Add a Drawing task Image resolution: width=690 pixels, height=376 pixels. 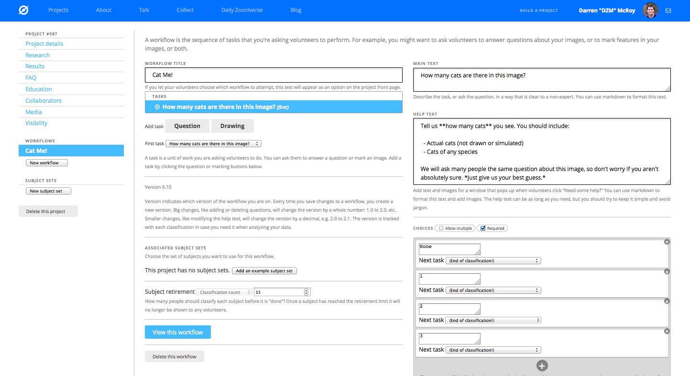232,126
